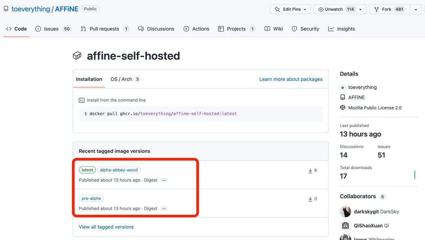Click the repository book icon beside toeverything

point(6,9)
